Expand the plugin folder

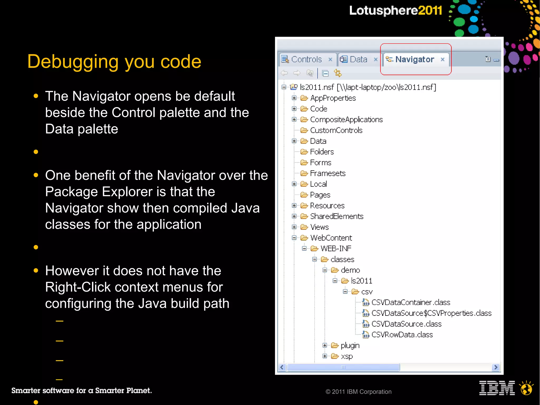[x=325, y=345]
